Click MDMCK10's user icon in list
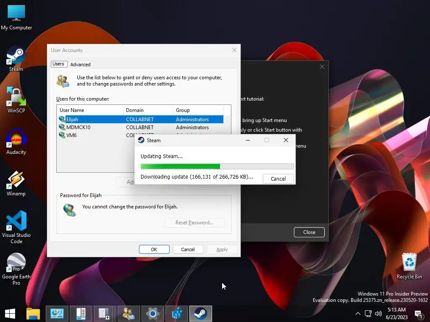Screen dimensions: 430x322 [x=62, y=127]
